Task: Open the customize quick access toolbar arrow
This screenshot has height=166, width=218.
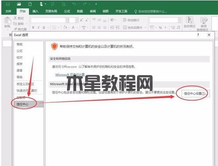Action: pyautogui.click(x=96, y=4)
